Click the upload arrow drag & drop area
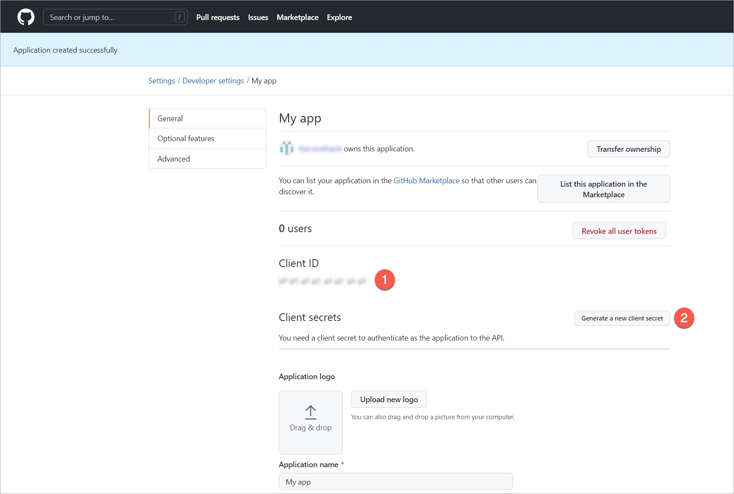Screen dimensions: 734x494 (310, 422)
